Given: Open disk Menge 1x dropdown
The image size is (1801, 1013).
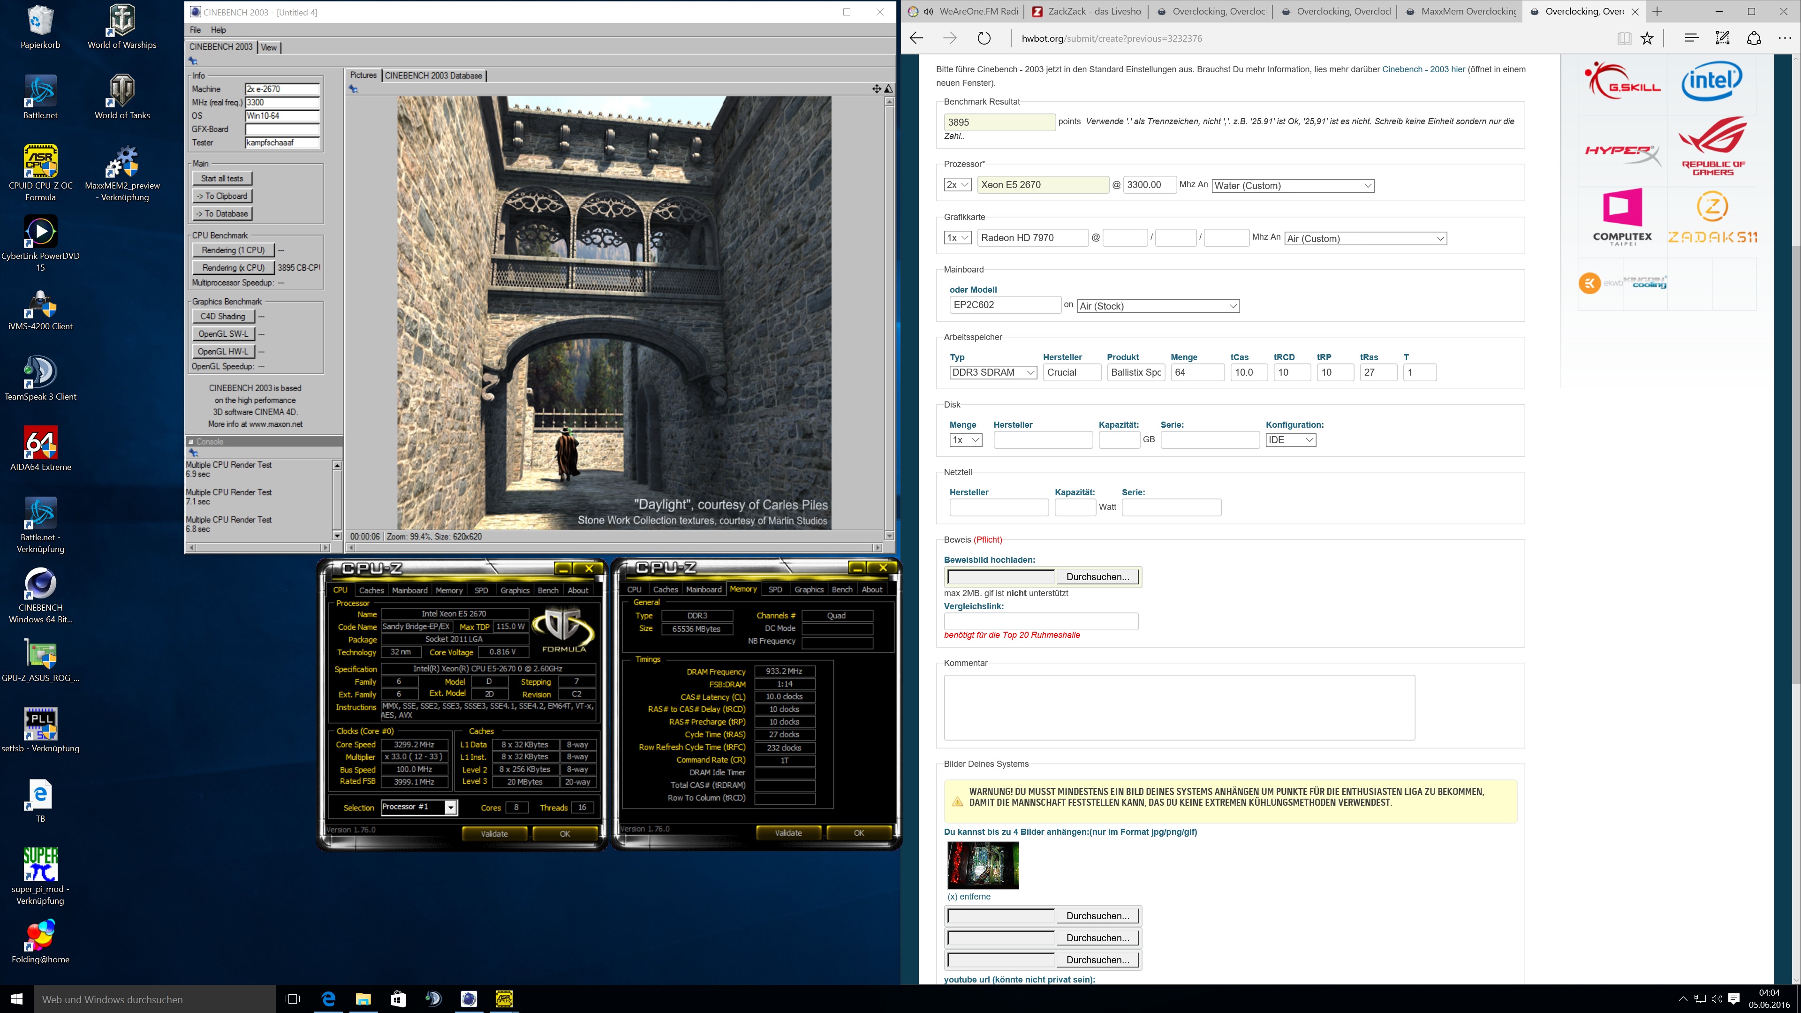Looking at the screenshot, I should tap(966, 440).
